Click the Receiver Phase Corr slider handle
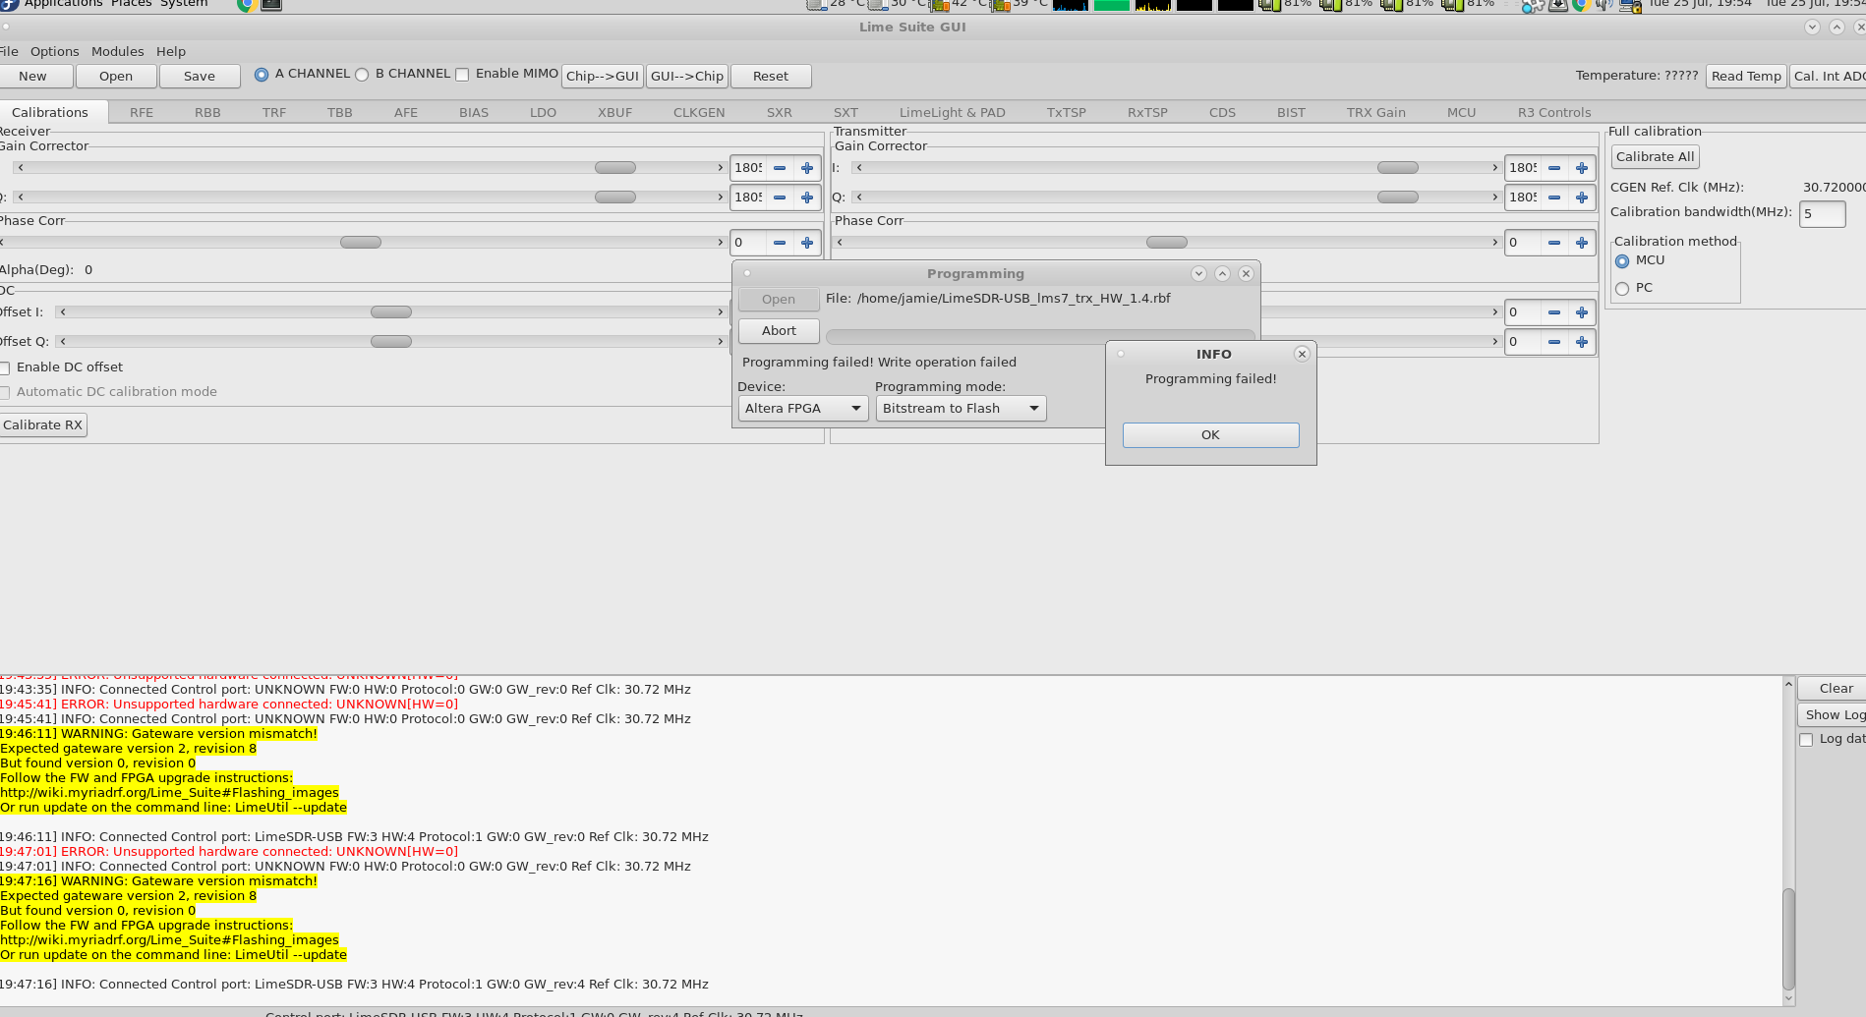The width and height of the screenshot is (1866, 1017). 361,243
